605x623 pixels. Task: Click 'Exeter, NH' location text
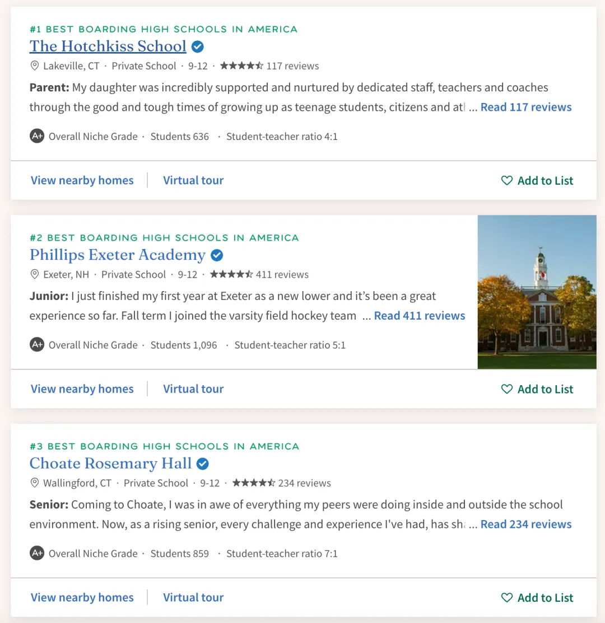(66, 274)
